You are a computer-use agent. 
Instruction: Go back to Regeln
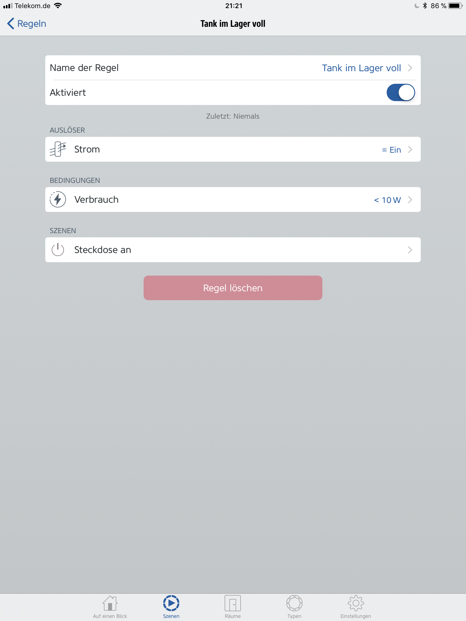(27, 23)
